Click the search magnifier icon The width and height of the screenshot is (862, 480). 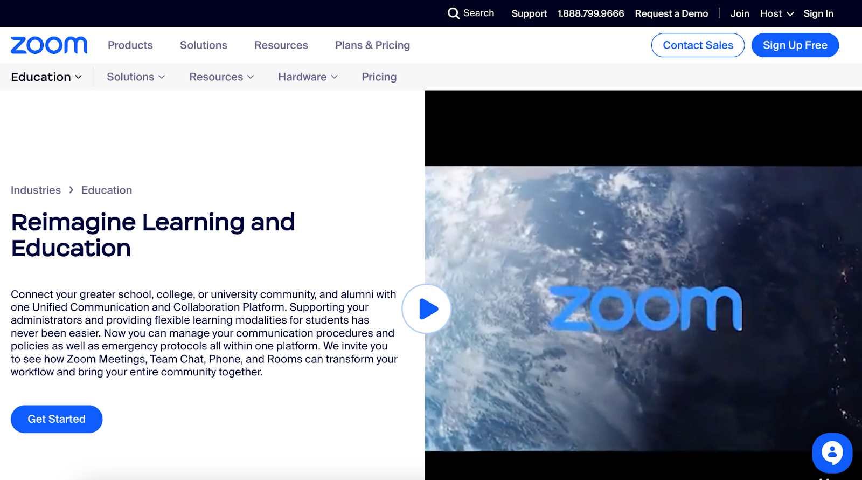pyautogui.click(x=454, y=13)
